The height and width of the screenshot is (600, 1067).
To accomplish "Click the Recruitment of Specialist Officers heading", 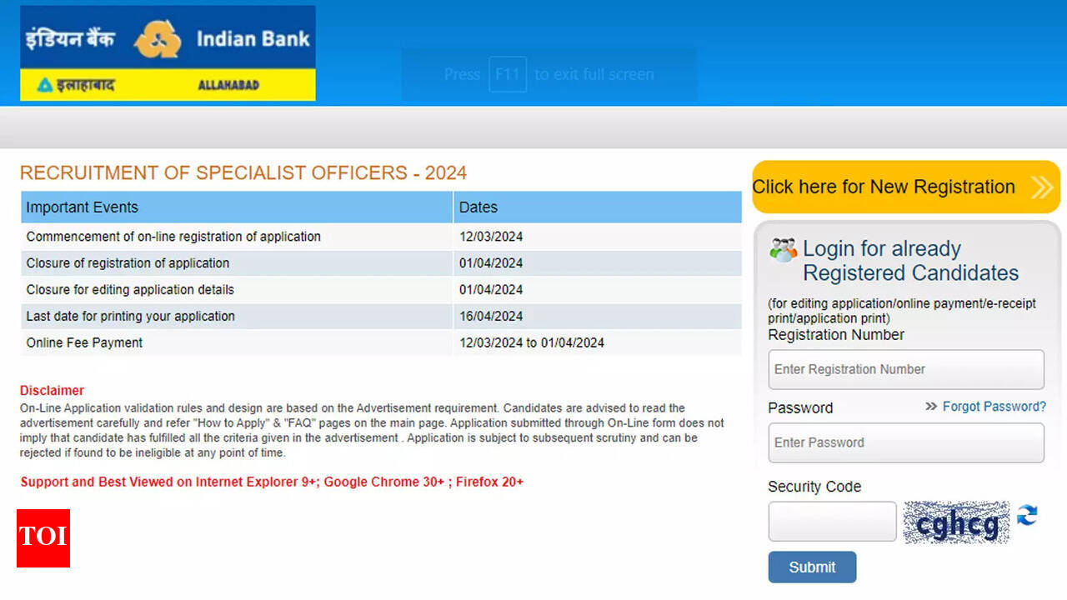I will point(243,173).
